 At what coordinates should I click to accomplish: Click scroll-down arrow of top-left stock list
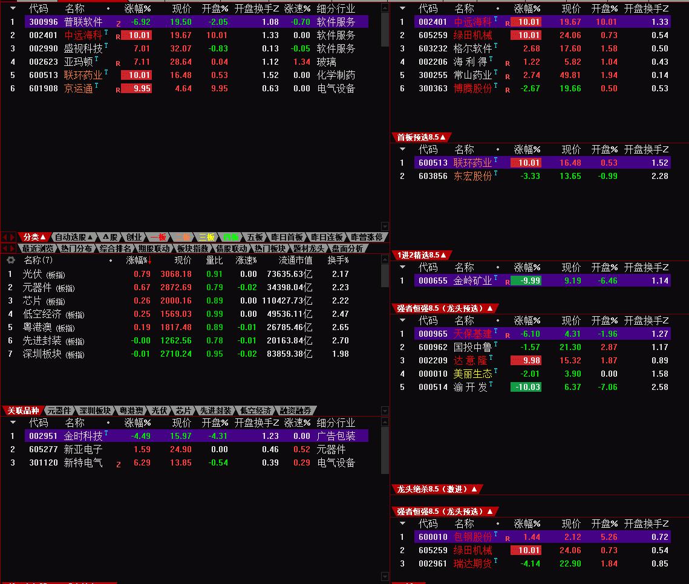click(x=385, y=226)
